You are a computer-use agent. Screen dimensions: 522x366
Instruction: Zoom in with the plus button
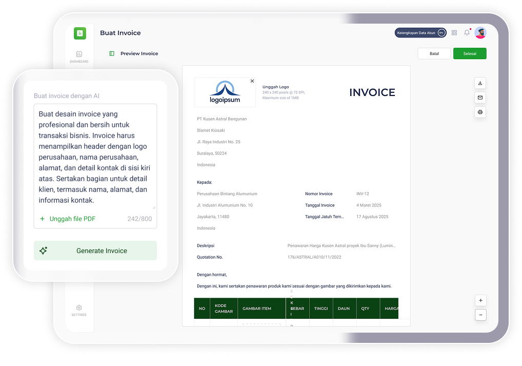pyautogui.click(x=480, y=300)
